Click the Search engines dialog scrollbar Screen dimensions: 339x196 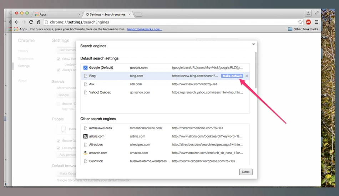coord(255,70)
